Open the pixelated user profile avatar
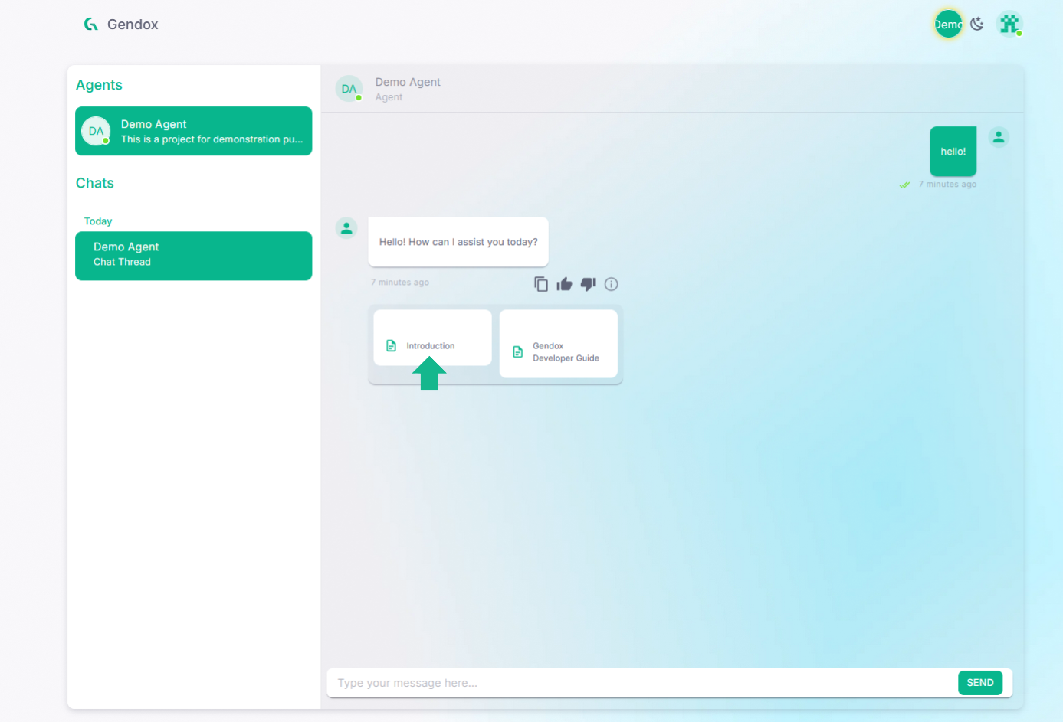1063x722 pixels. click(1009, 25)
